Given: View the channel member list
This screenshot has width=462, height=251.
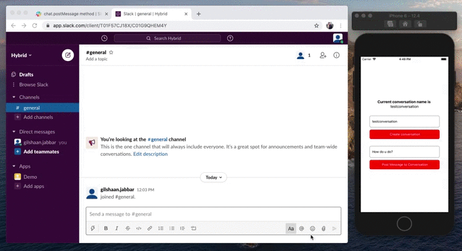Looking at the screenshot, I should pyautogui.click(x=304, y=55).
